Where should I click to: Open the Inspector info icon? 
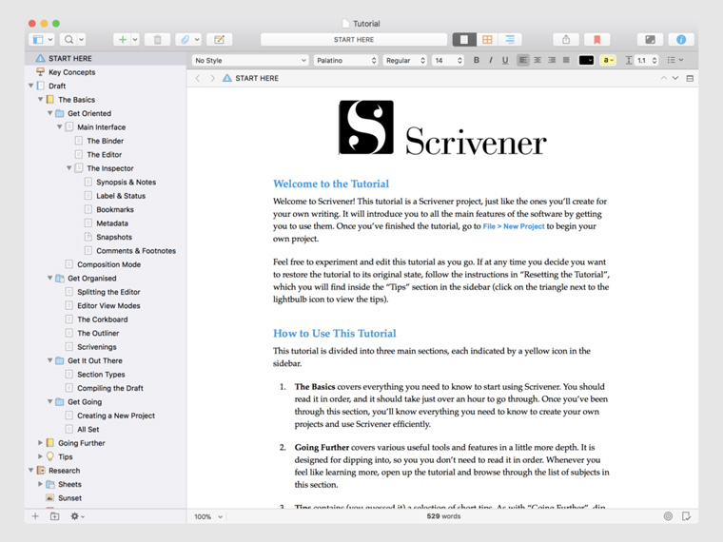[x=681, y=40]
